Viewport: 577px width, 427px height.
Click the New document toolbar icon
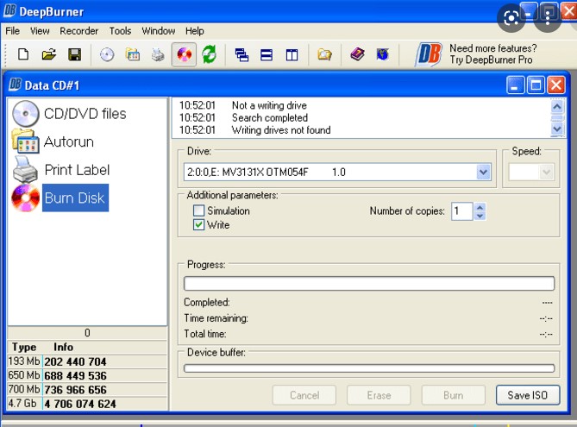click(23, 54)
